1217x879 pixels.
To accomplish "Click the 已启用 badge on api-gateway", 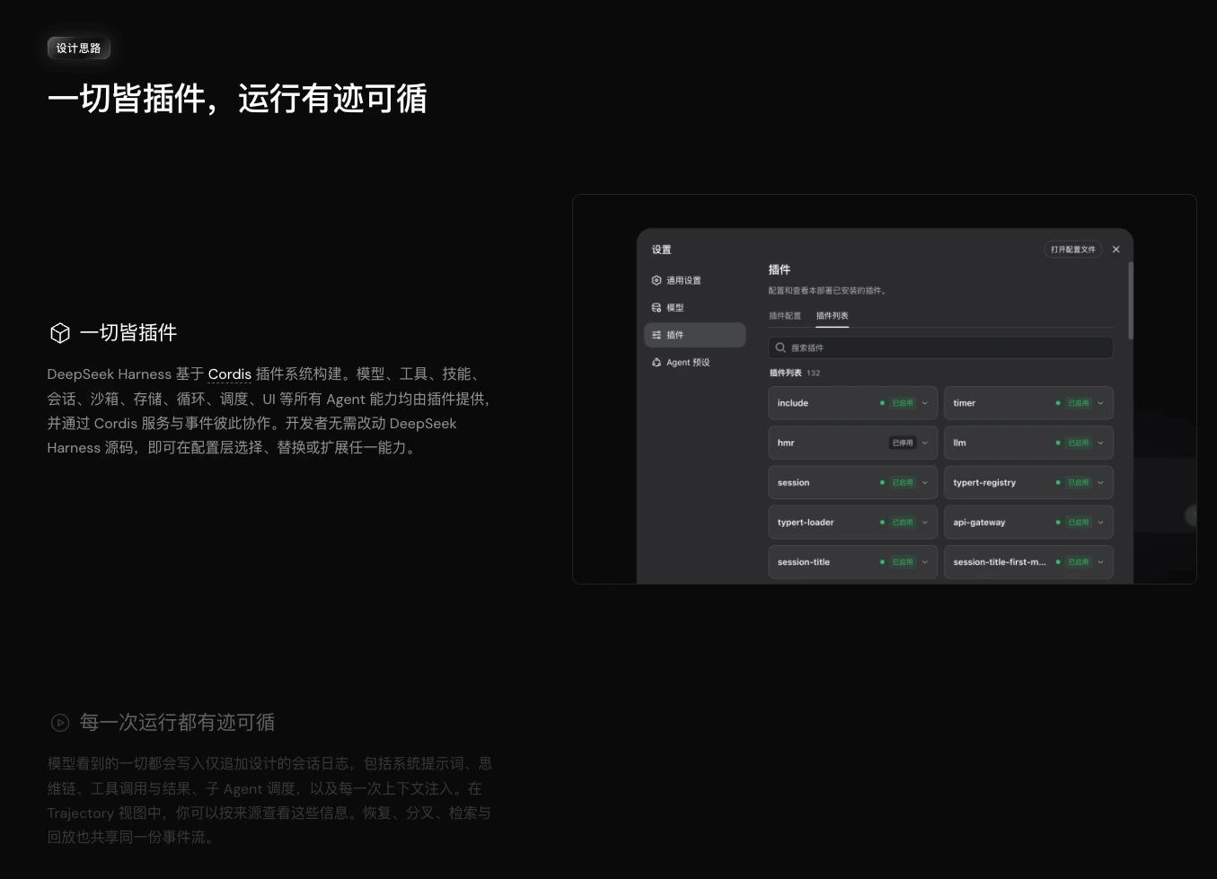I will (x=1078, y=523).
